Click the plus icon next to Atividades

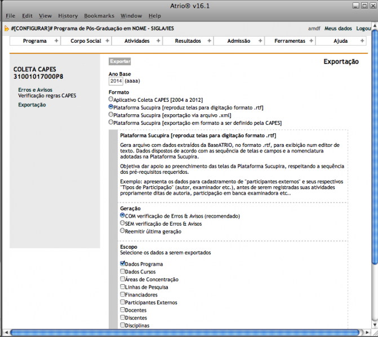click(158, 41)
